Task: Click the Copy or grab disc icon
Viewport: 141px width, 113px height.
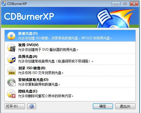Action: coord(11,82)
